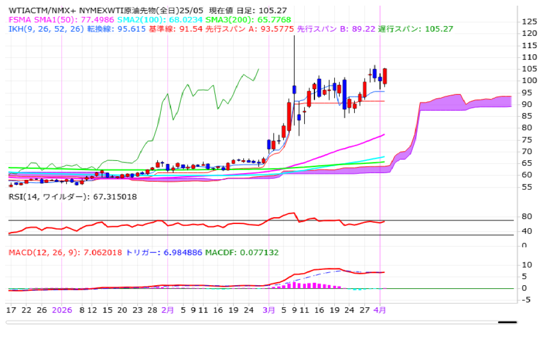Click the 転換線 legend value
553x360 pixels.
117,29
